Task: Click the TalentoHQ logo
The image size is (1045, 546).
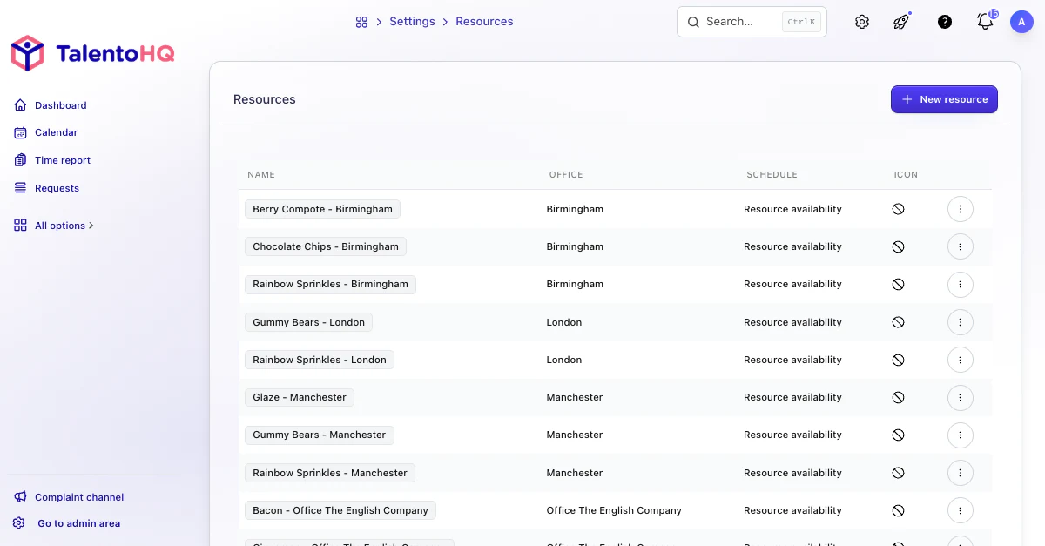Action: [x=92, y=54]
